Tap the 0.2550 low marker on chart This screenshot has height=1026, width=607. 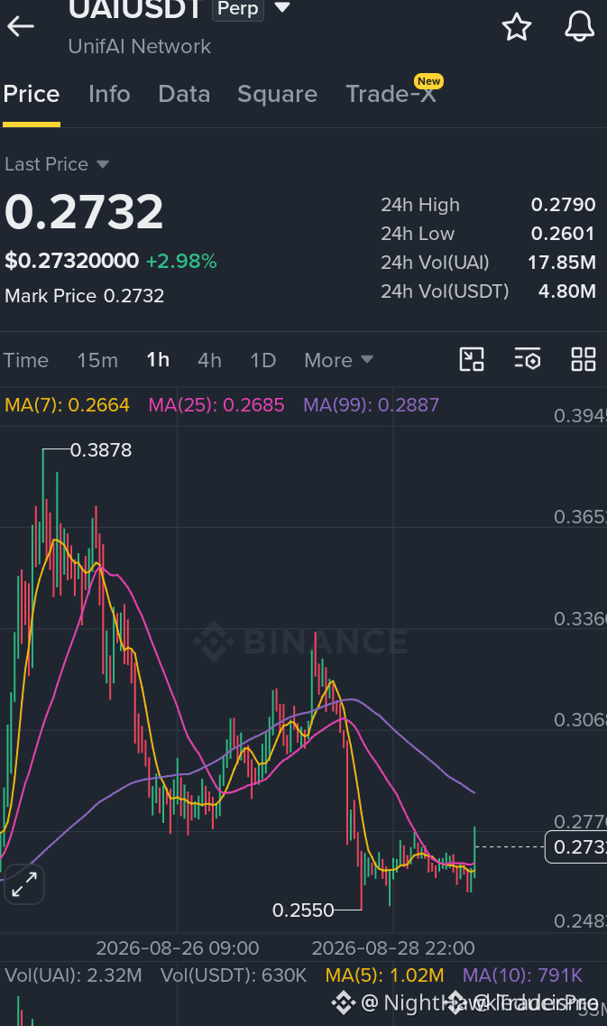tap(303, 910)
